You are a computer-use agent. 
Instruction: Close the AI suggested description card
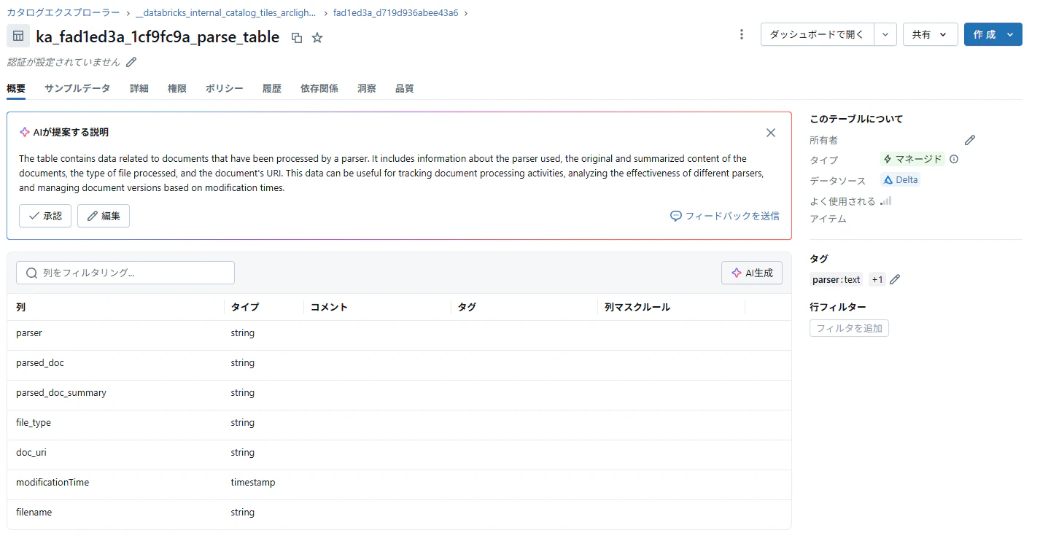pyautogui.click(x=771, y=133)
